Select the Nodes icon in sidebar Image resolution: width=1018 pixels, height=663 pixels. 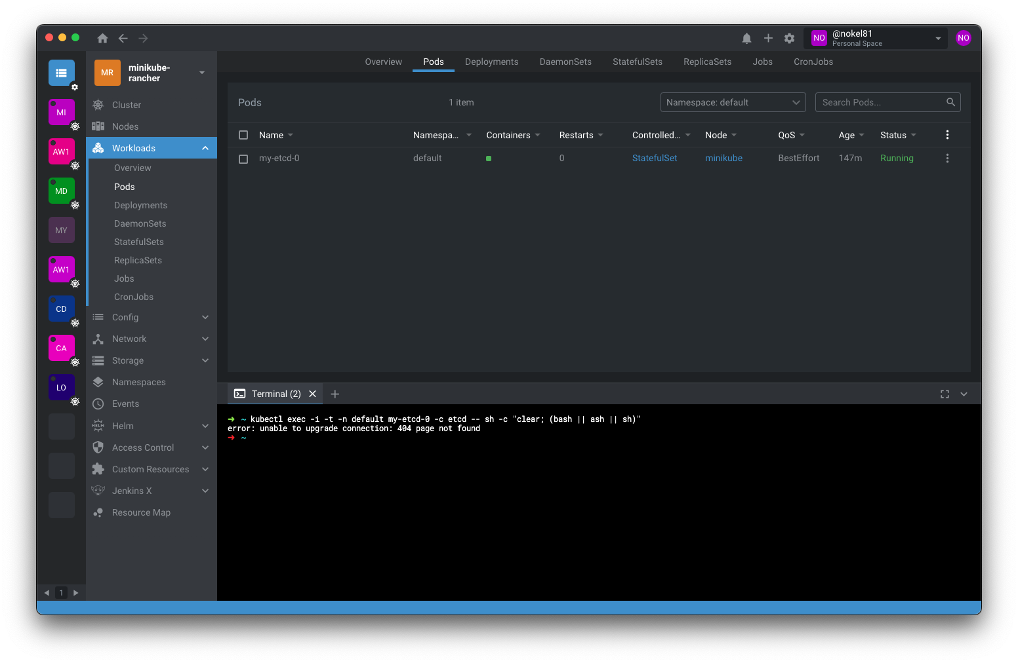(x=98, y=126)
